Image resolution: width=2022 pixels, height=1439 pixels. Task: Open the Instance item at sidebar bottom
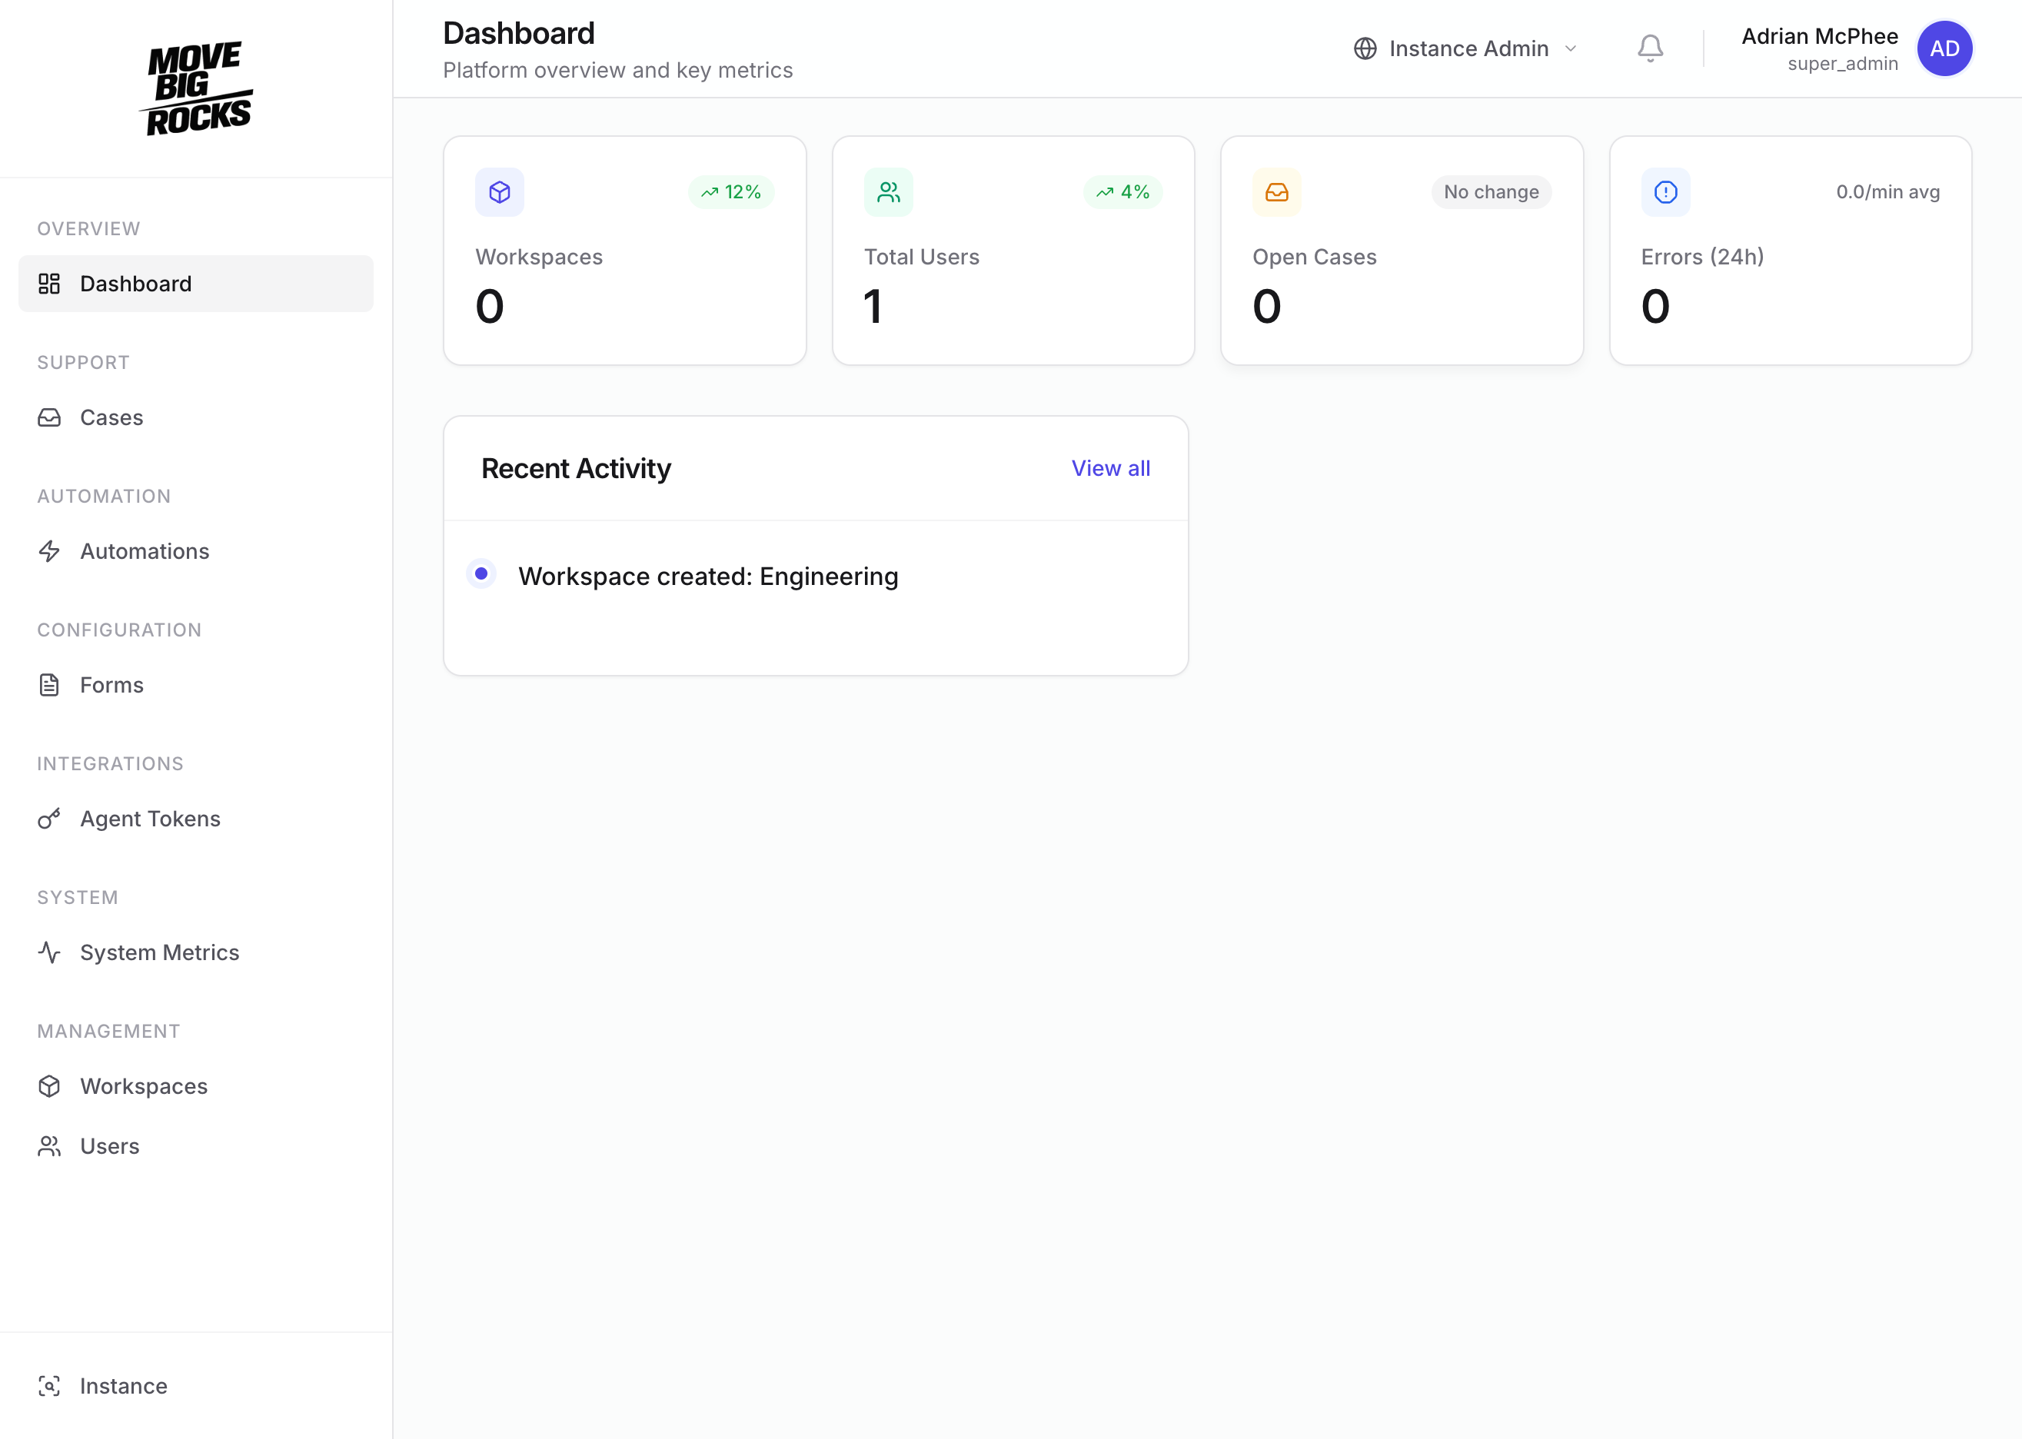123,1386
